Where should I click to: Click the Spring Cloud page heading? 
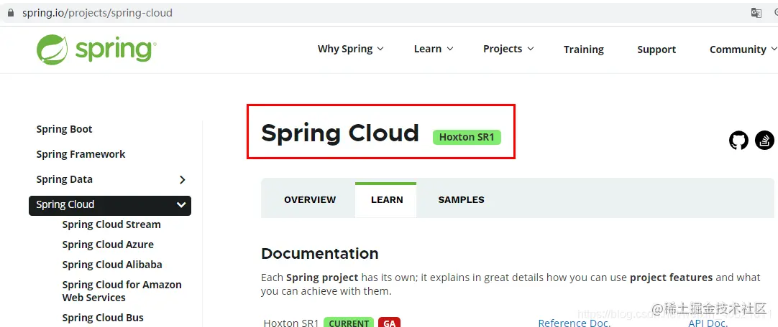point(340,133)
